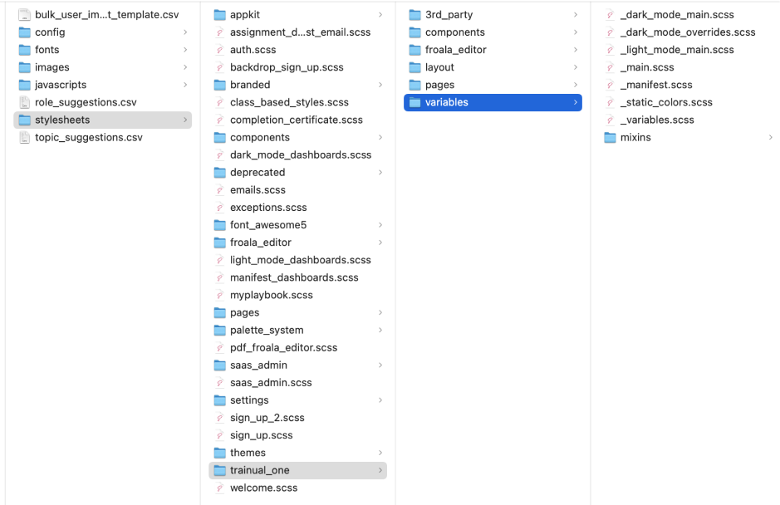Select sign_up.scss file
The height and width of the screenshot is (505, 780).
(297, 435)
